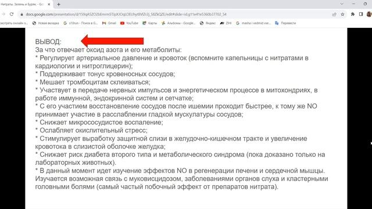Close the Нитраты presentation browser tab
The image size is (372, 209).
point(49,4)
